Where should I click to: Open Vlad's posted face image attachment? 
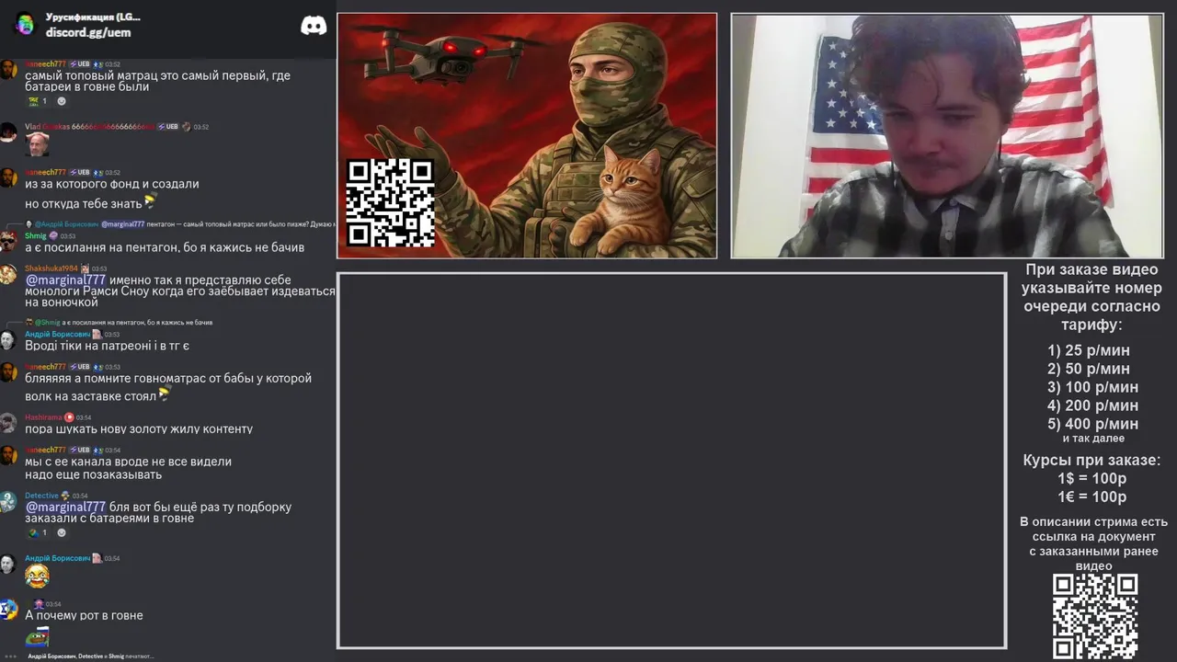coord(37,144)
